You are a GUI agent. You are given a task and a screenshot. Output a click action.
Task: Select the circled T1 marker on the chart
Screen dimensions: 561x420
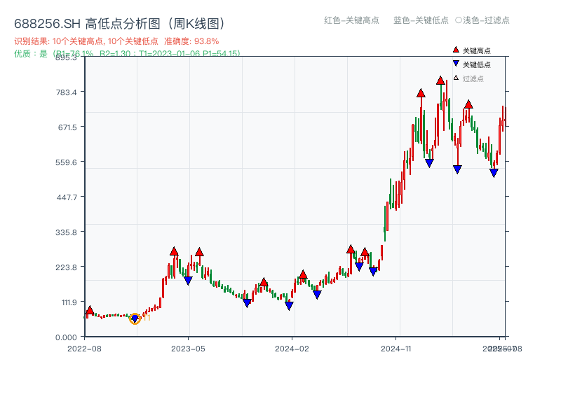point(135,318)
